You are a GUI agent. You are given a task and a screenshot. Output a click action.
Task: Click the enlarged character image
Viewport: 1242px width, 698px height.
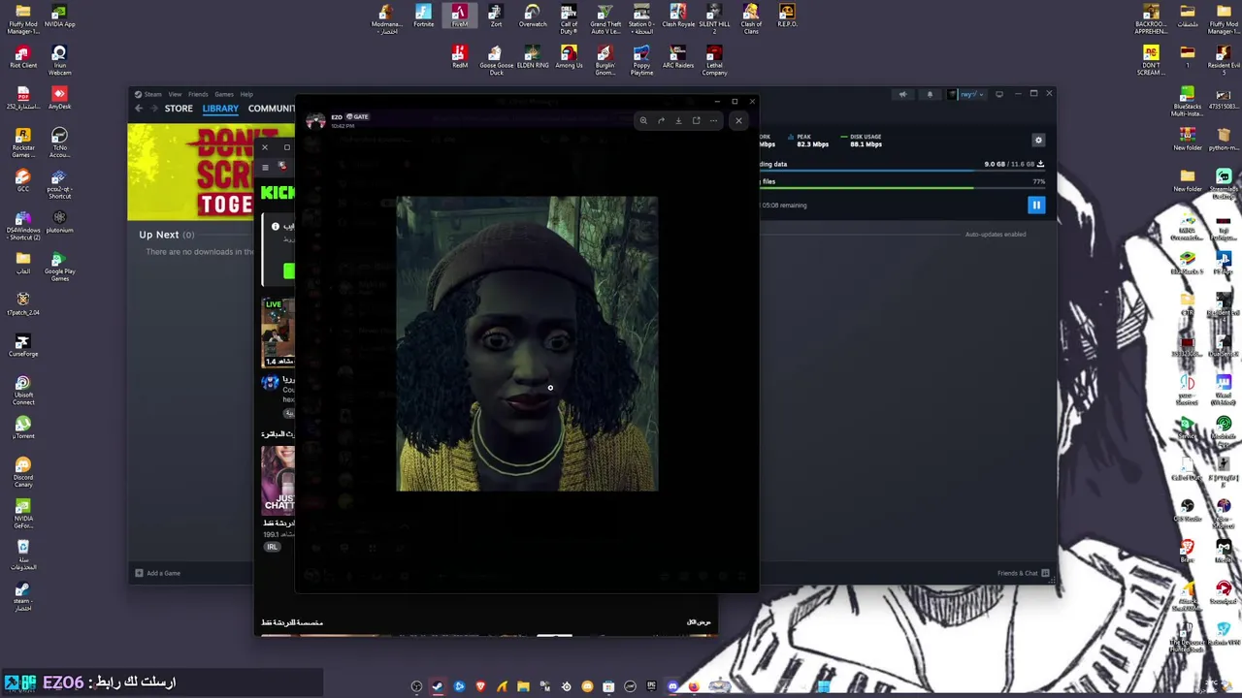[527, 343]
